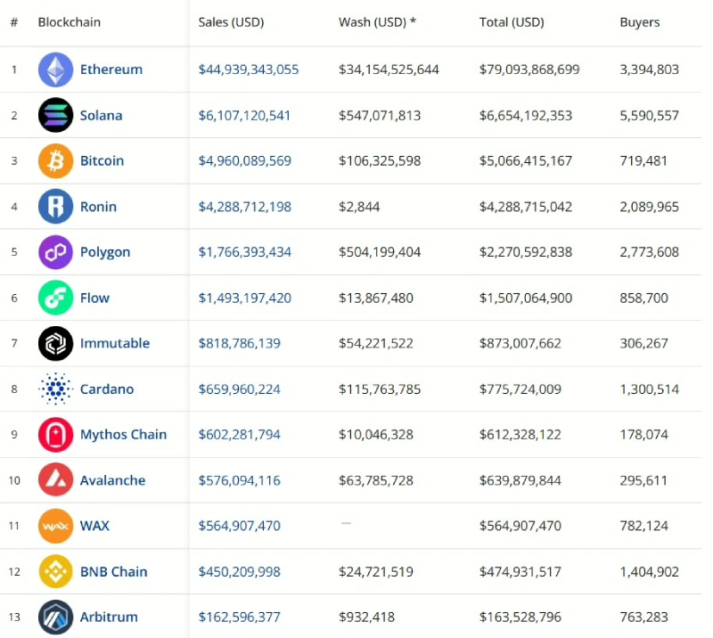Image resolution: width=713 pixels, height=638 pixels.
Task: Click the Ethereum diamond logo icon
Action: [x=55, y=70]
